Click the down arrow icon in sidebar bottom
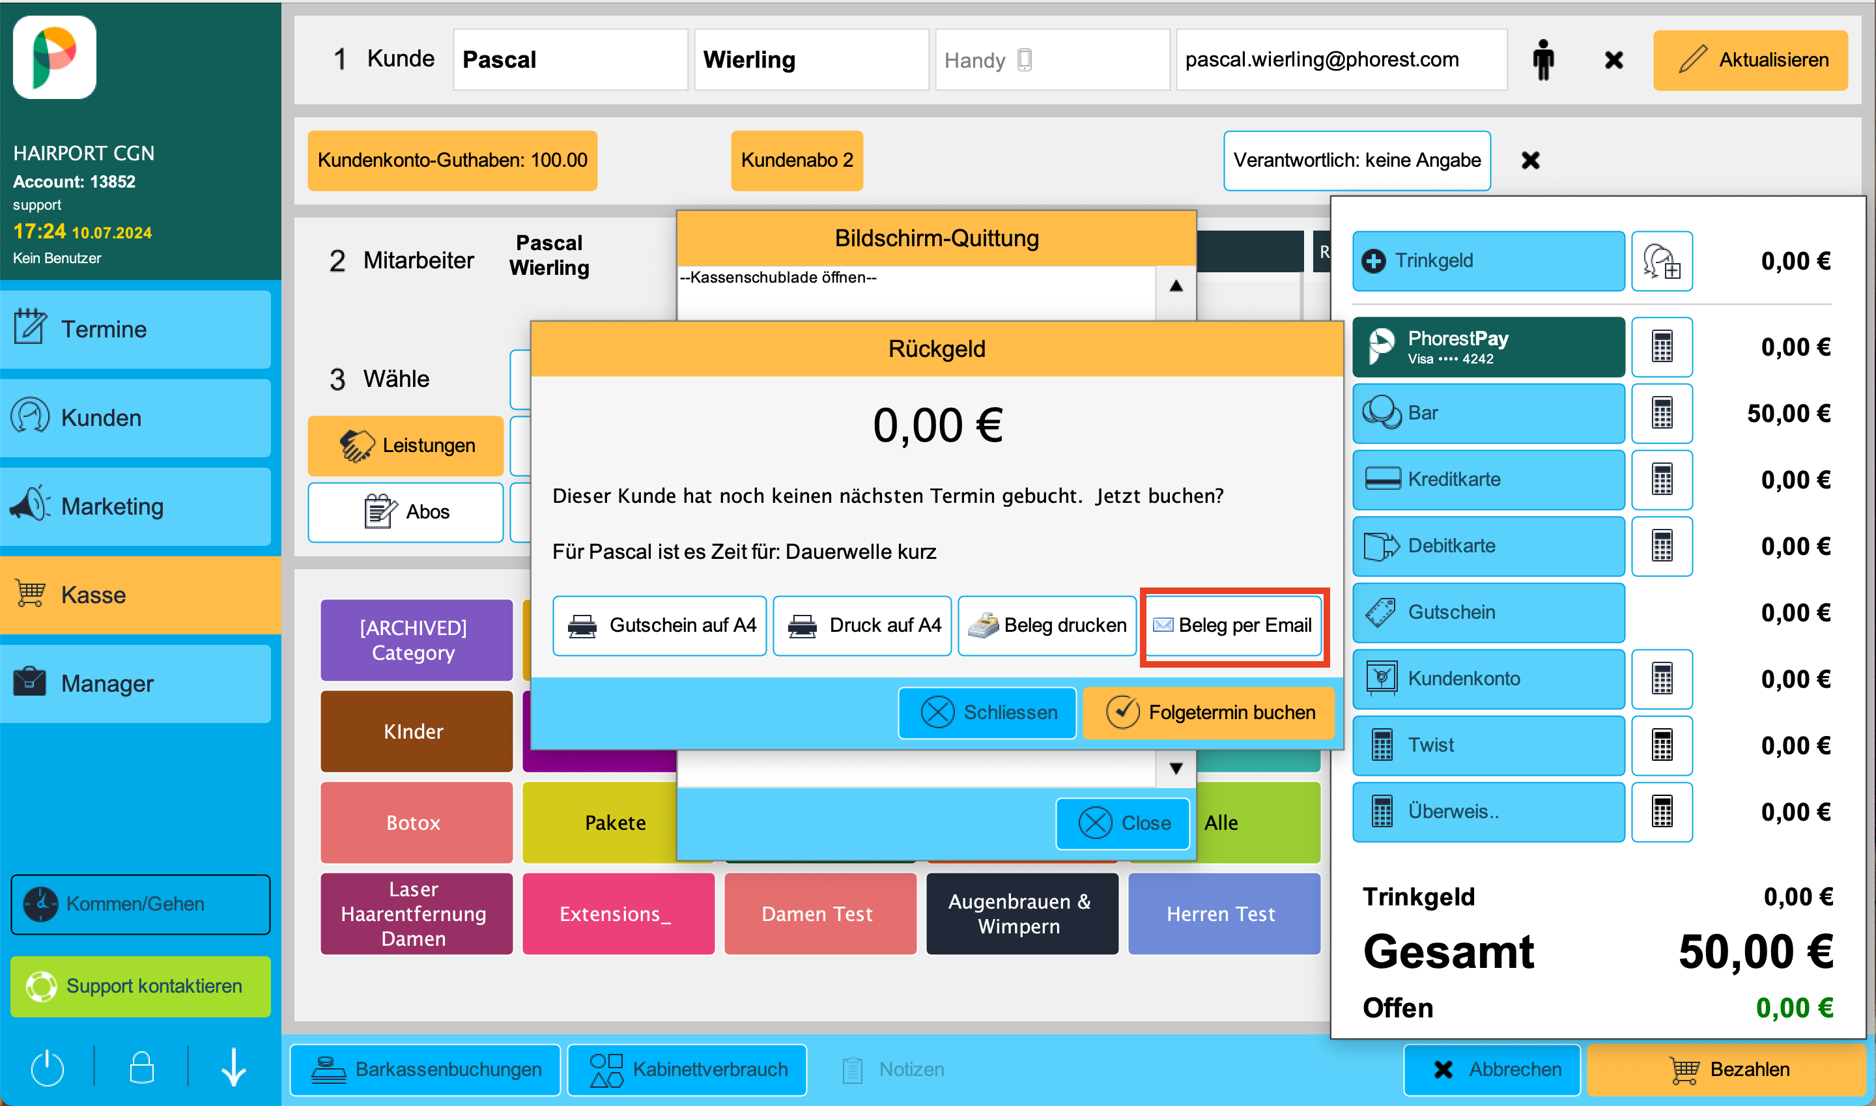Image resolution: width=1876 pixels, height=1106 pixels. pyautogui.click(x=233, y=1068)
